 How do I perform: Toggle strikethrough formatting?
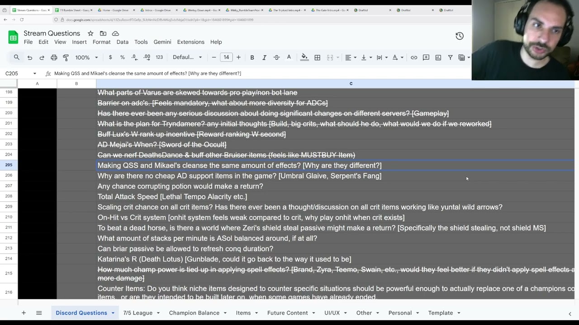coord(276,57)
